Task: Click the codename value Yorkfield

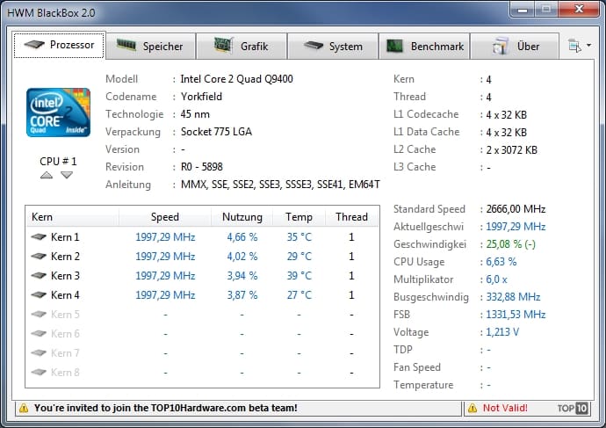Action: (201, 97)
